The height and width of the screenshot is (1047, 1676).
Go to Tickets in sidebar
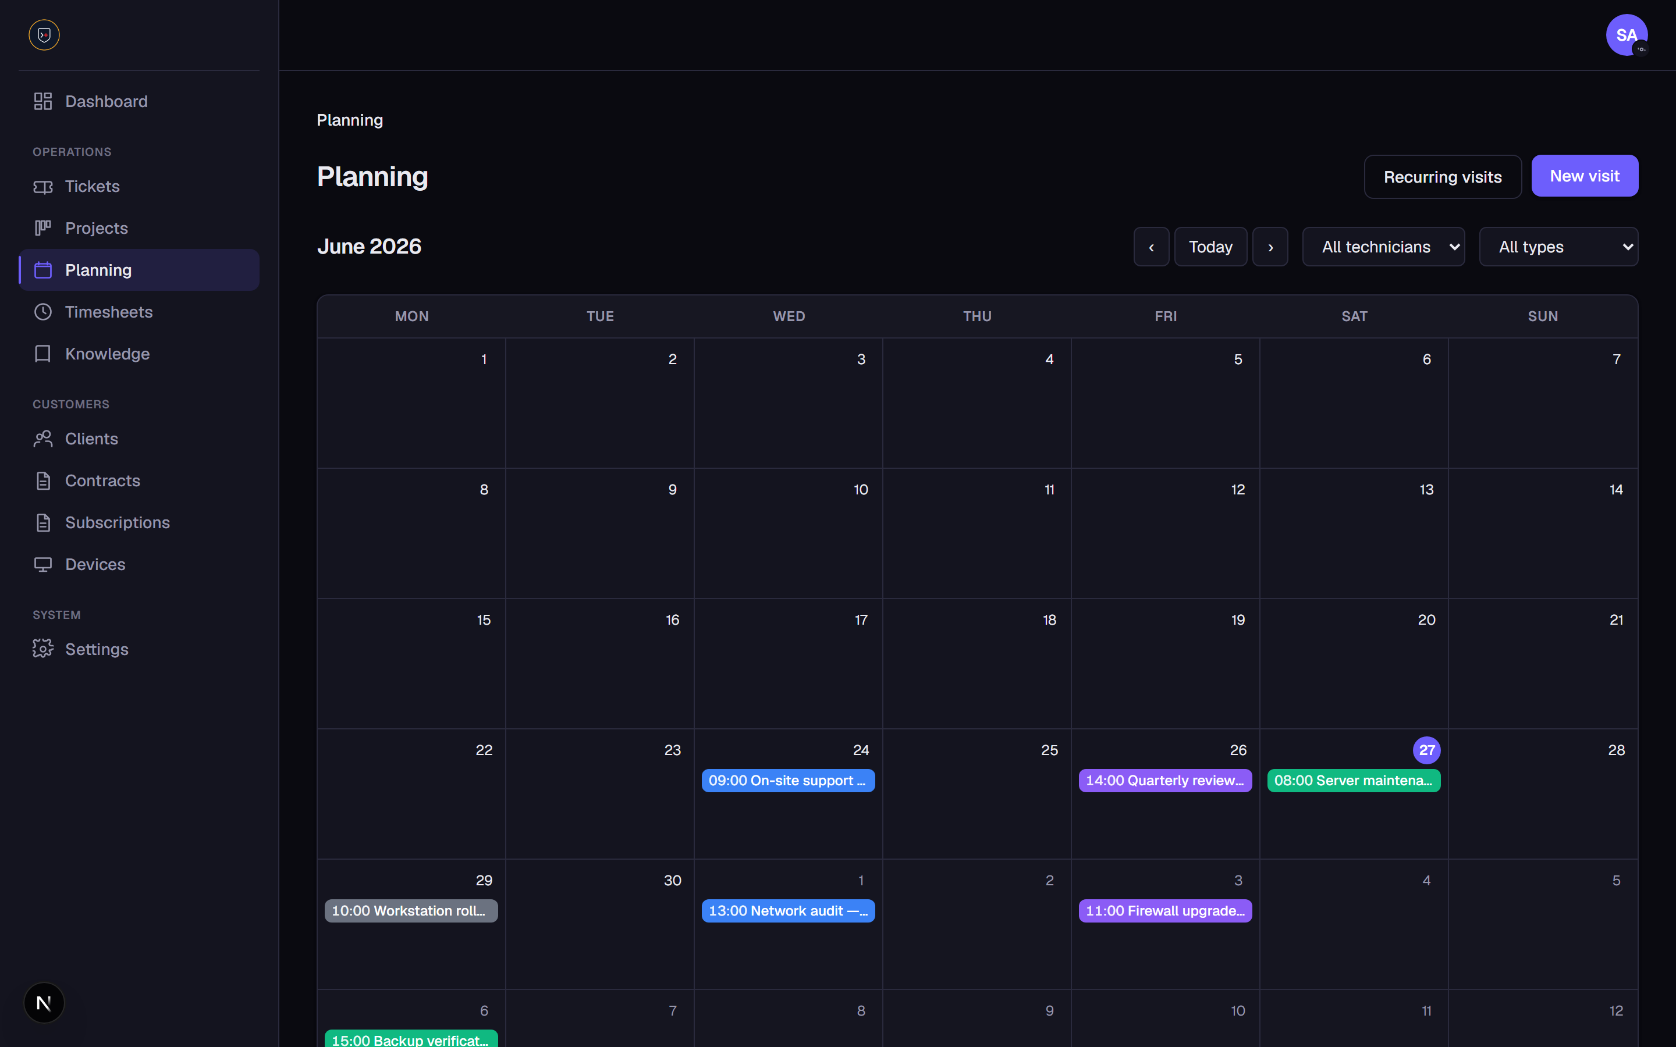pos(139,187)
